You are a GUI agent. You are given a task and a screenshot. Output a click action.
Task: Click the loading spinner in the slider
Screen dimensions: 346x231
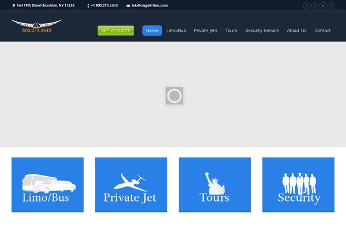(x=174, y=96)
